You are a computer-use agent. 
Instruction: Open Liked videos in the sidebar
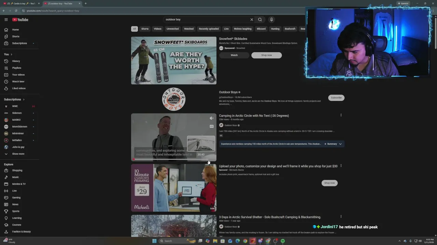pyautogui.click(x=19, y=88)
